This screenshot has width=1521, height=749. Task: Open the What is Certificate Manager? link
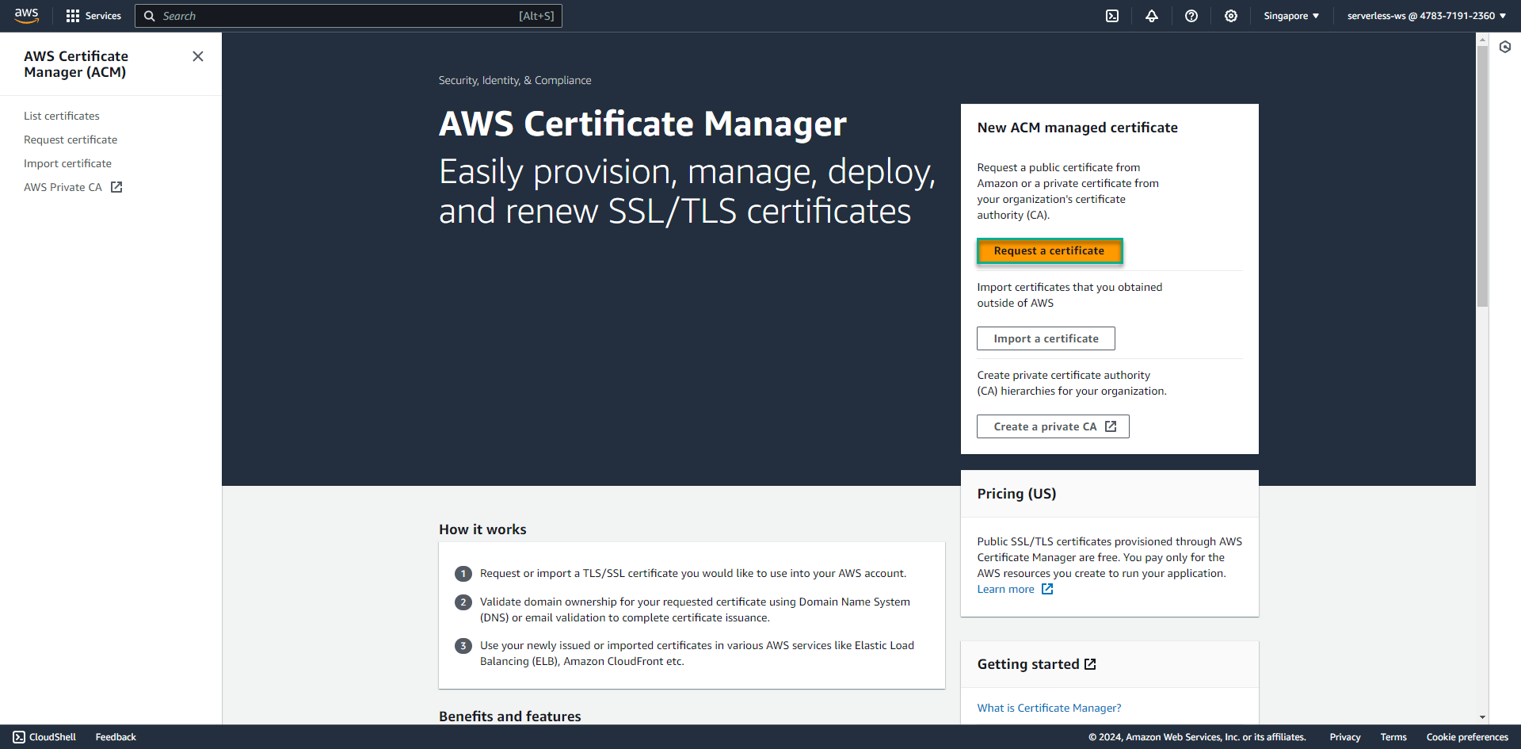(x=1049, y=708)
